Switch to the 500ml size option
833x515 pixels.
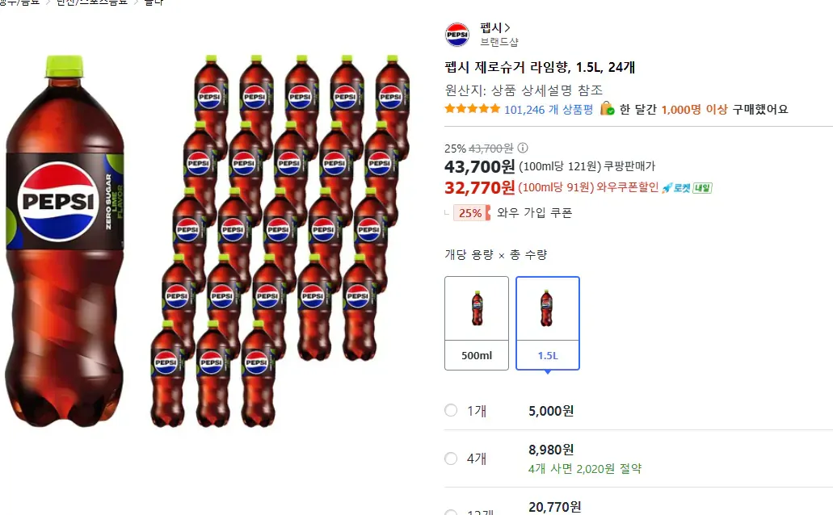point(476,321)
